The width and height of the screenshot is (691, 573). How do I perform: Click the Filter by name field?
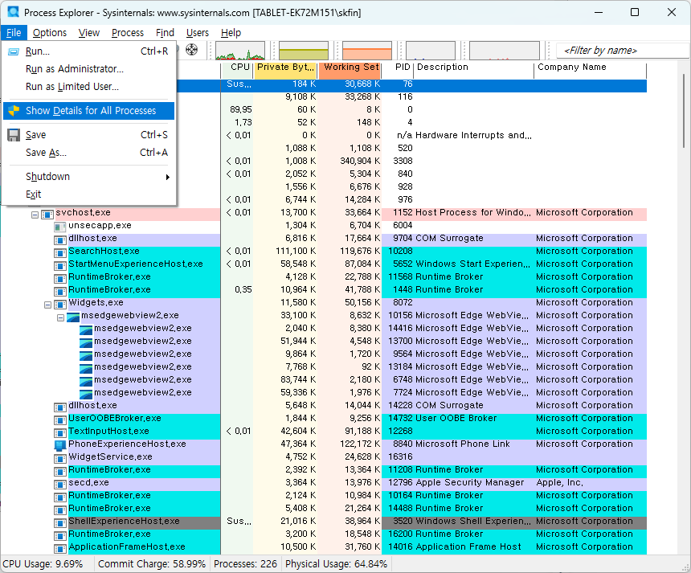click(x=624, y=51)
